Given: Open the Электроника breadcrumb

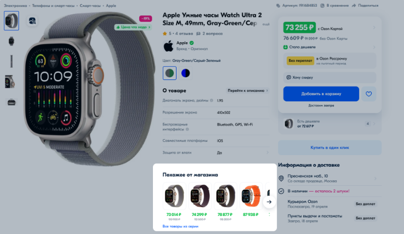Looking at the screenshot, I should point(15,5).
